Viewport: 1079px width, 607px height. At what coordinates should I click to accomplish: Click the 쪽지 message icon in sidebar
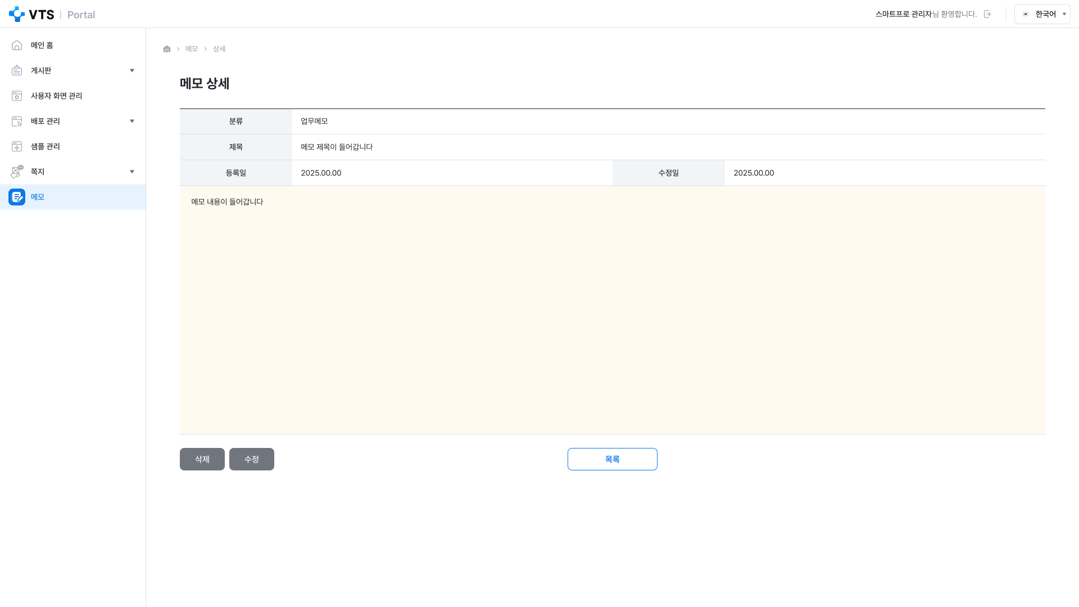pyautogui.click(x=17, y=171)
